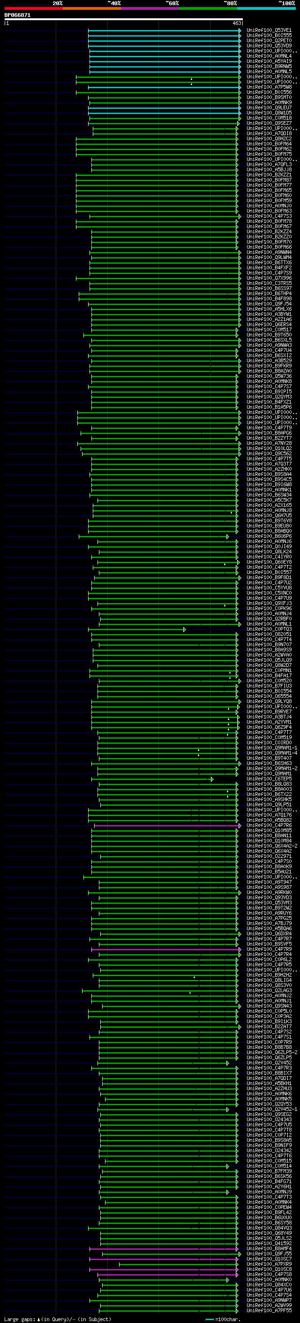Image resolution: width=300 pixels, height=1323 pixels.
Task: Click the green alignment bar for UniRef100_Q8H2C2
Action: 157,138
